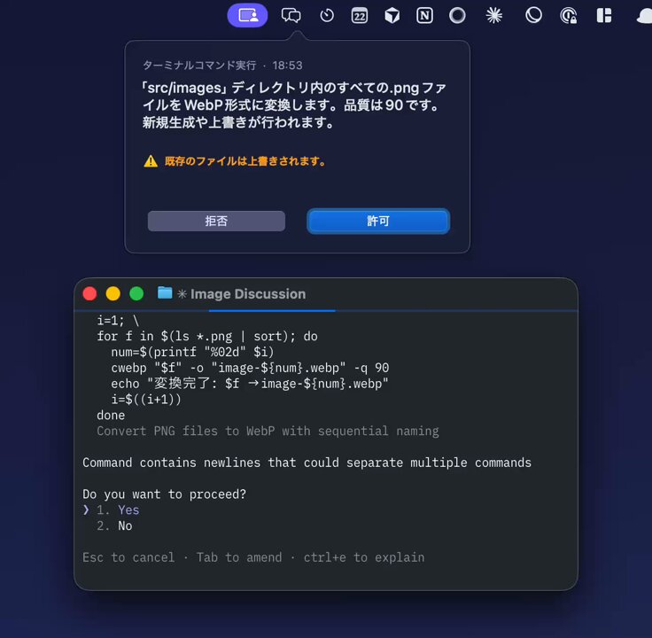Select option 1. Yes in terminal
Viewport: 652px width, 638px height.
click(118, 510)
